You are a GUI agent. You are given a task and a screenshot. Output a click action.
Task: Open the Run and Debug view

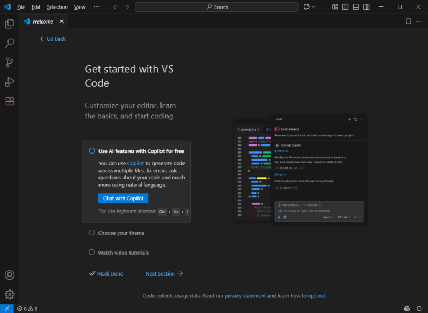click(10, 82)
